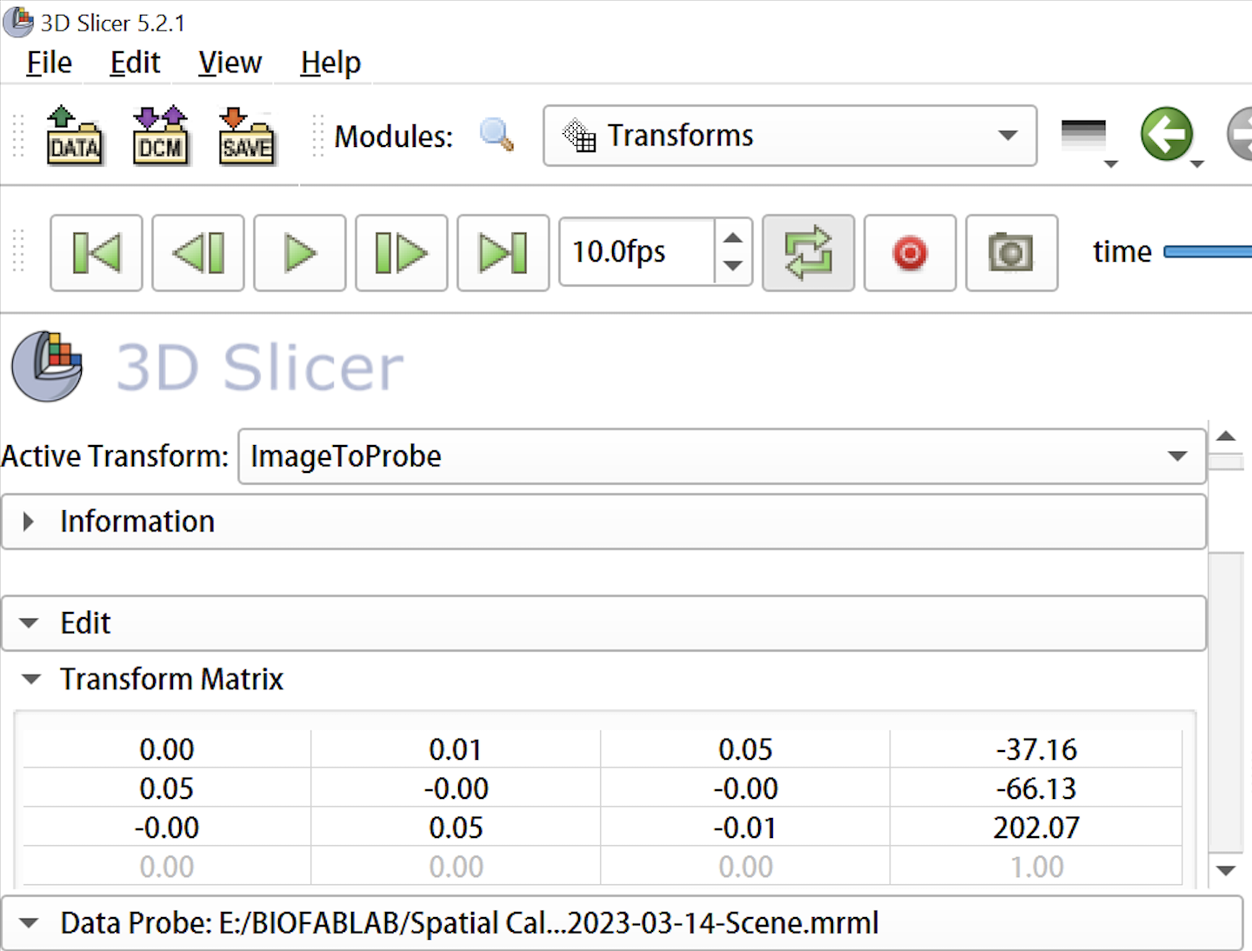Expand the Information section
Viewport: 1252px width, 951px height.
603,522
